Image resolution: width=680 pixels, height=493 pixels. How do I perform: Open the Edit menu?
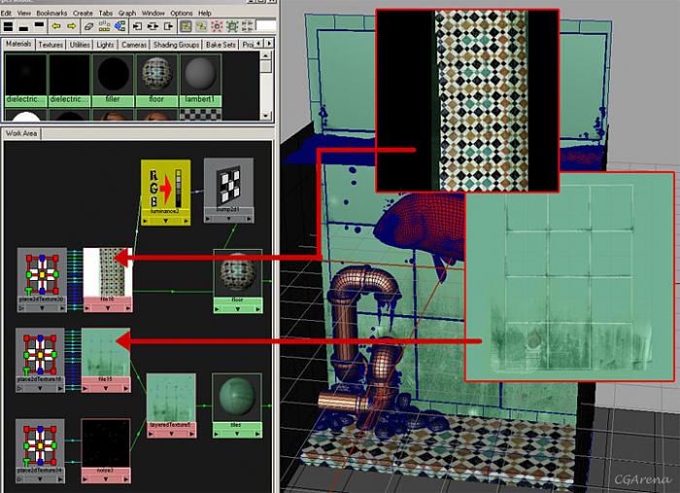point(6,13)
